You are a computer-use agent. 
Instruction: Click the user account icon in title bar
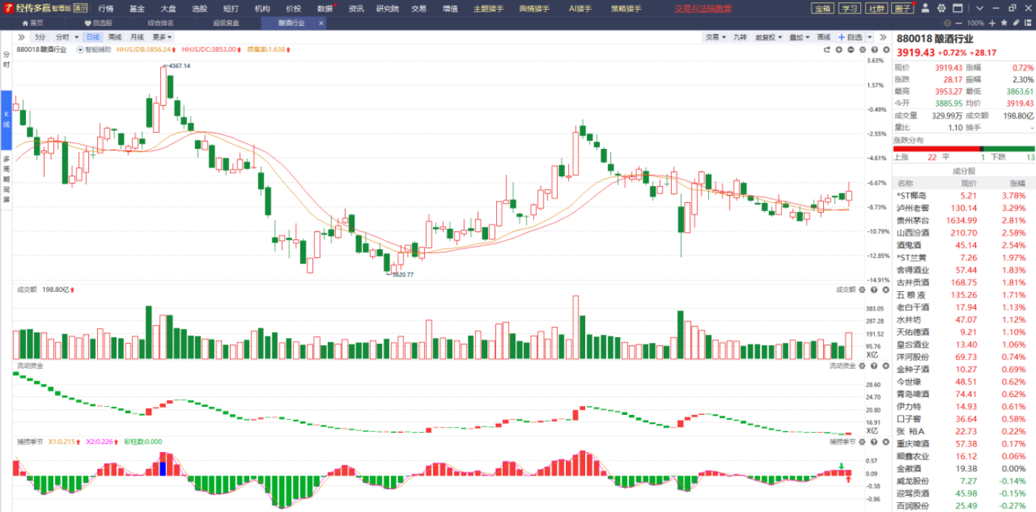click(925, 8)
